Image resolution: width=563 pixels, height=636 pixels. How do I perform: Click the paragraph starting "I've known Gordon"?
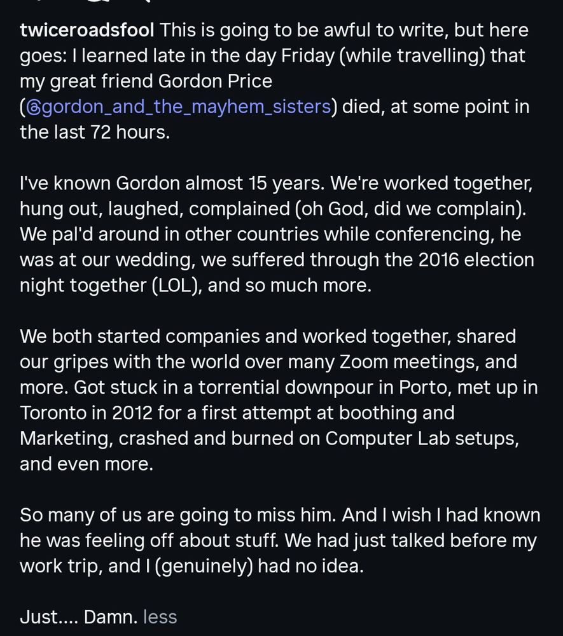coord(277,234)
